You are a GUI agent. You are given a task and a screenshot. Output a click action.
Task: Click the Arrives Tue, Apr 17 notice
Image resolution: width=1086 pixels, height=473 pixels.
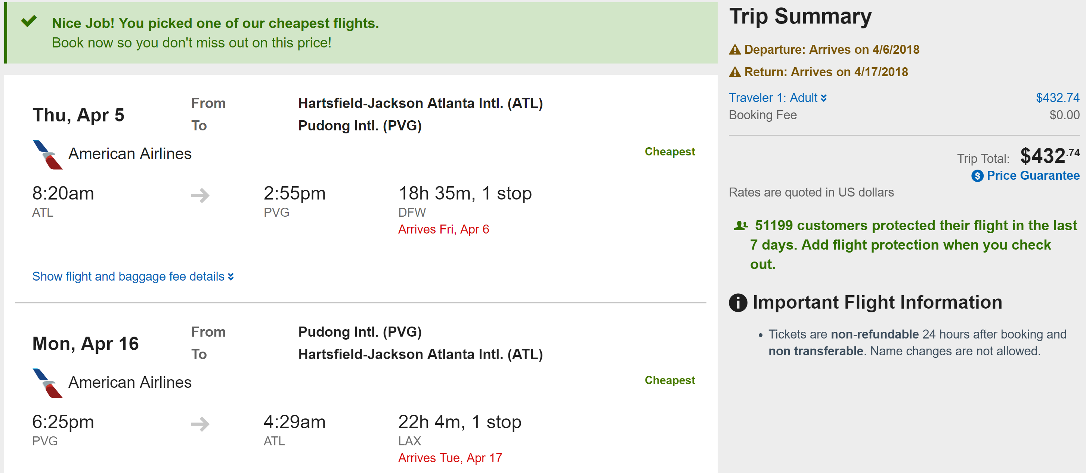tap(450, 458)
